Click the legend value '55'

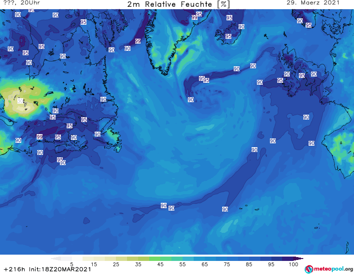coord(183,264)
